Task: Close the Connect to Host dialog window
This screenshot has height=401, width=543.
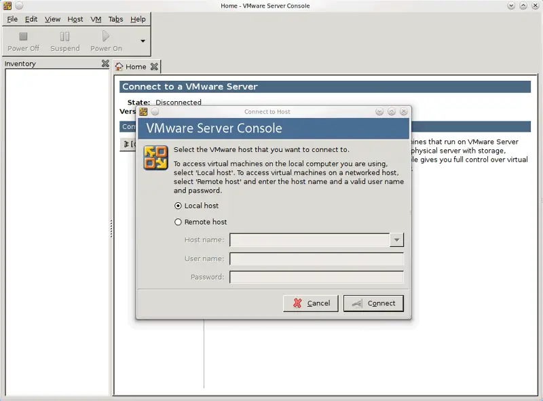Action: tap(403, 111)
